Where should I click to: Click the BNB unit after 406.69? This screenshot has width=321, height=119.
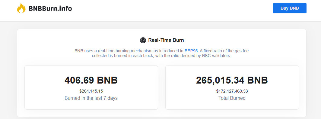[x=107, y=80]
